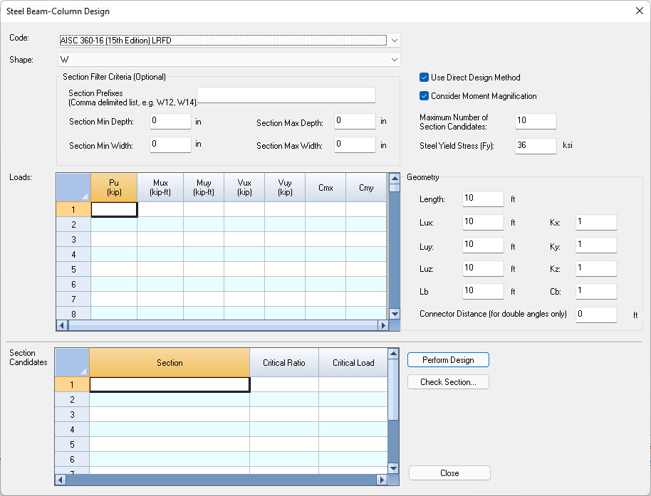Select the Pu (kip) column header

(x=114, y=187)
